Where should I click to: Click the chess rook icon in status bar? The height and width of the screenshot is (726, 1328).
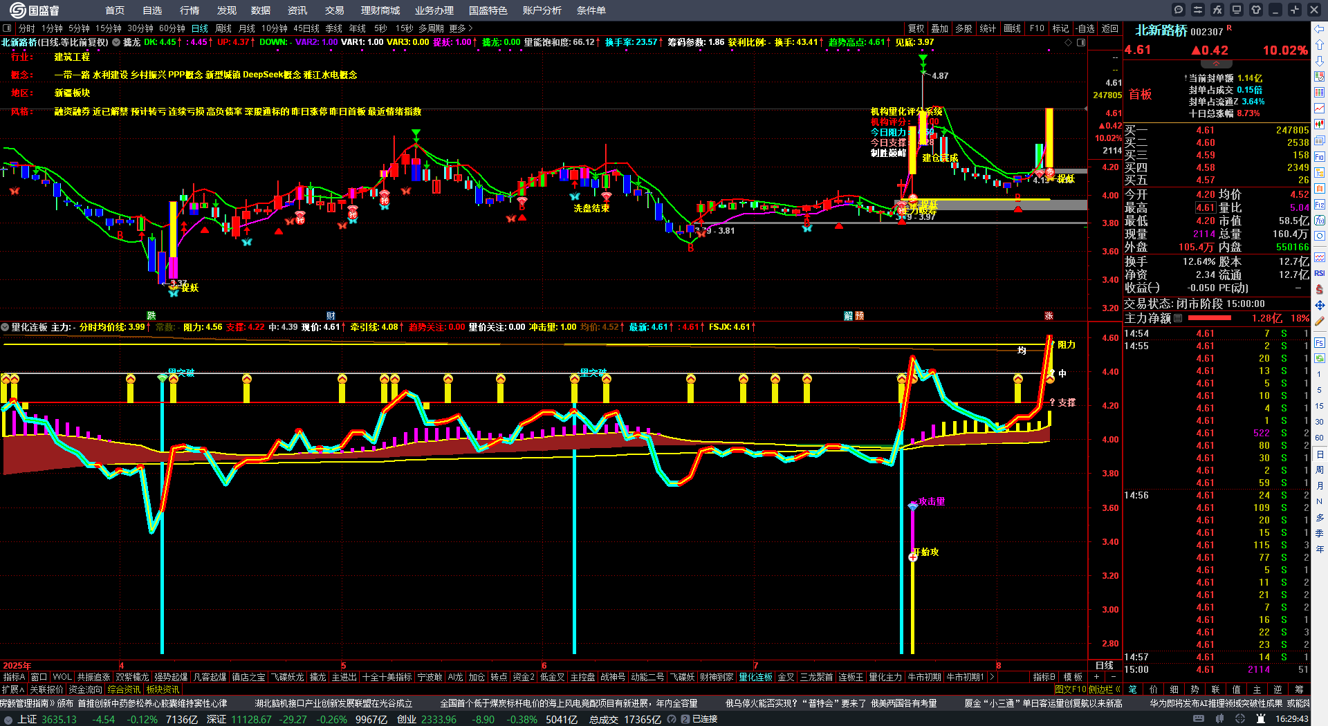1261,719
